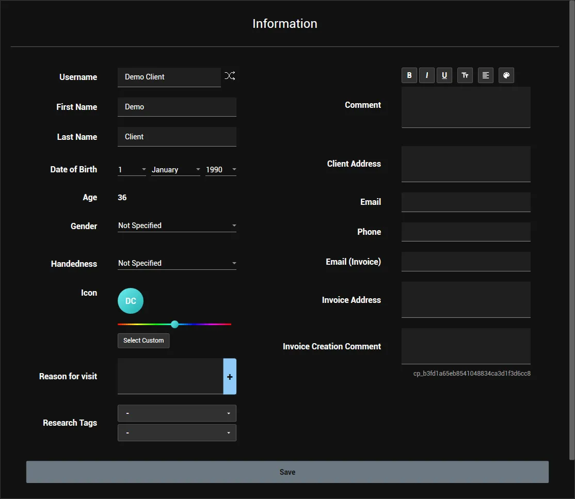Click the age value 36
This screenshot has height=499, width=575.
[x=122, y=198]
